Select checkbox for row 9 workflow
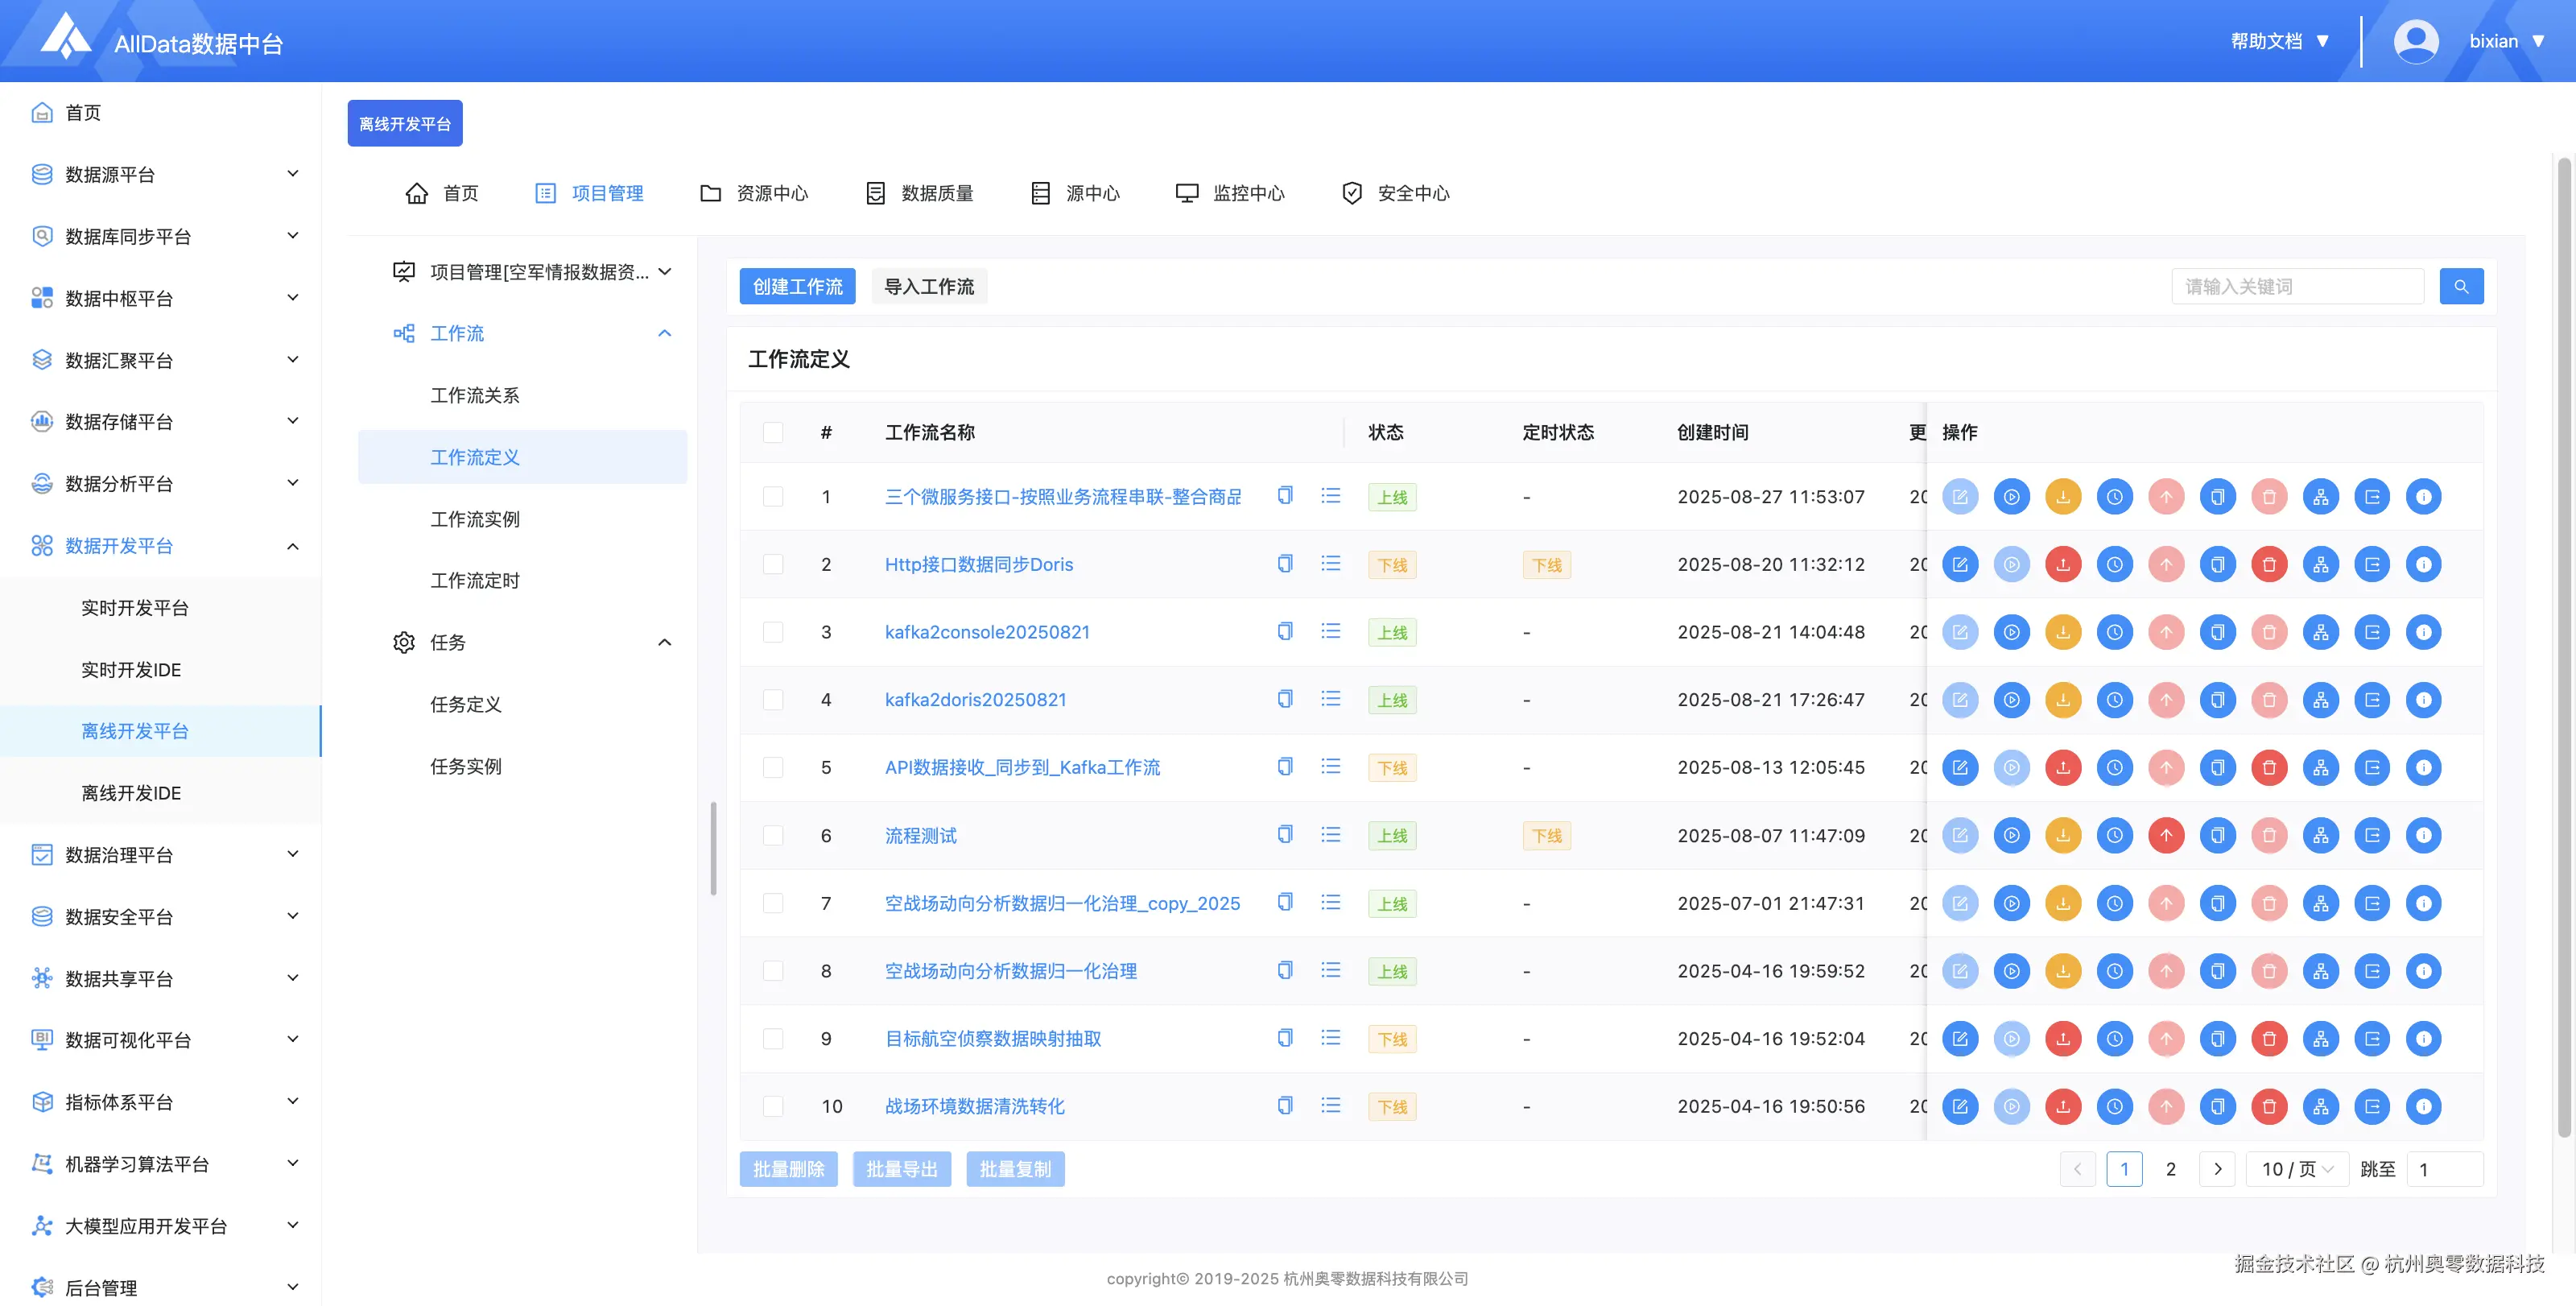2576x1306 pixels. pyautogui.click(x=773, y=1038)
